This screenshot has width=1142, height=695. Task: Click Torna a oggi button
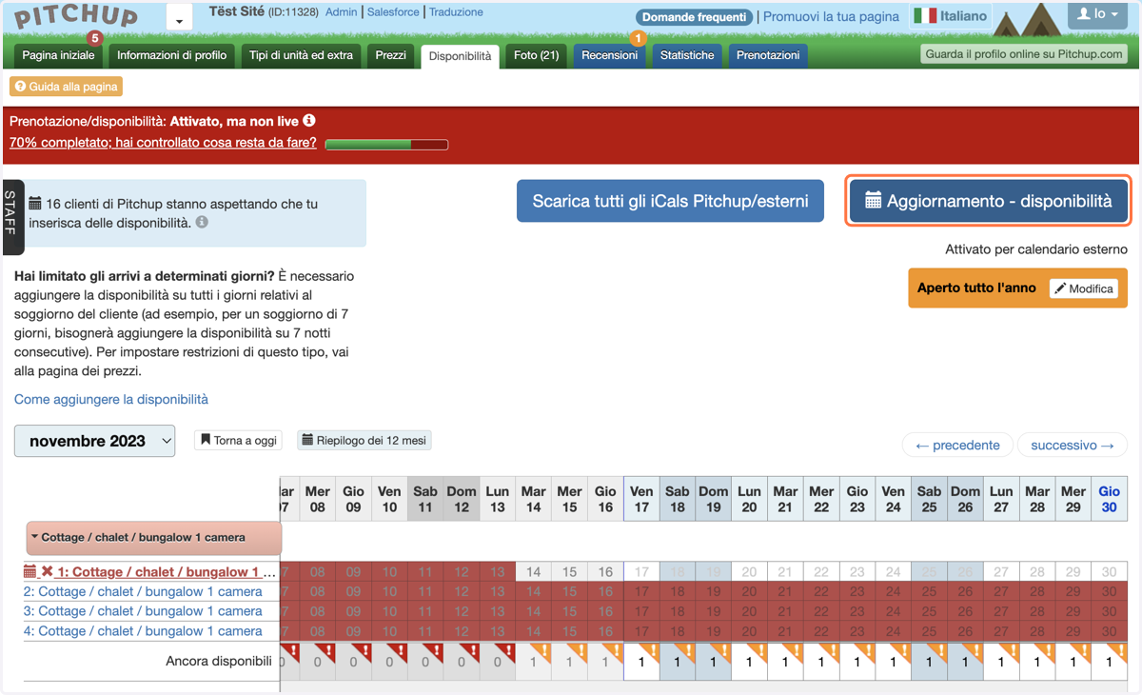pos(238,440)
